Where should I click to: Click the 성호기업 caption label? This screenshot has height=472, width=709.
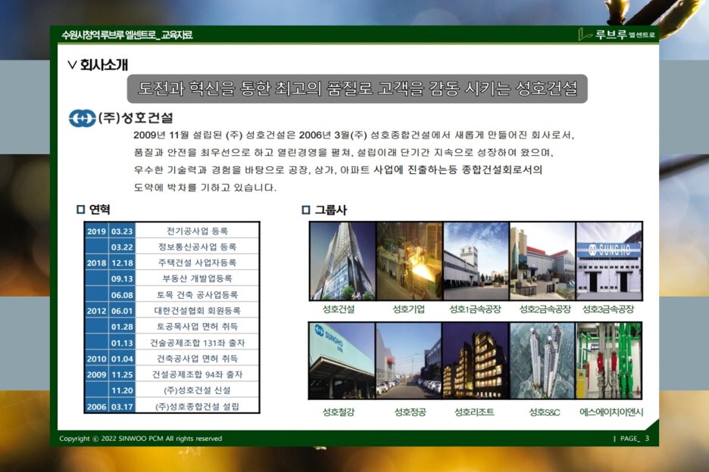[x=408, y=309]
